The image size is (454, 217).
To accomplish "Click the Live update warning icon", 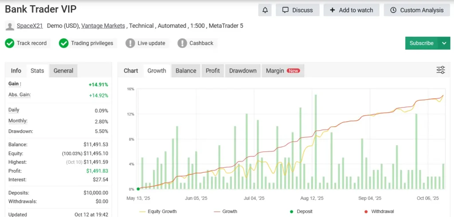I will click(x=130, y=43).
